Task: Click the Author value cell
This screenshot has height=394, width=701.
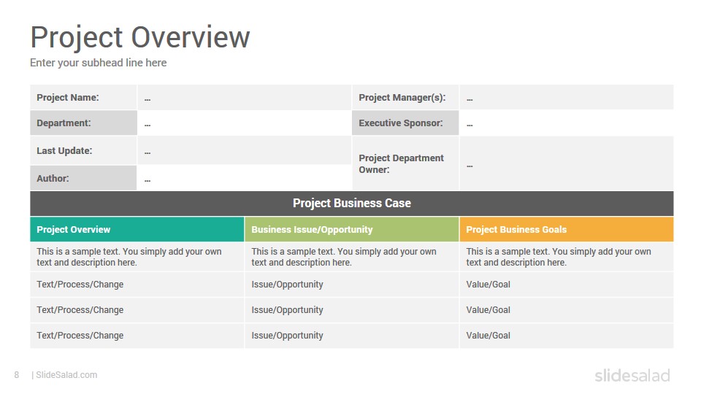Action: [x=244, y=178]
